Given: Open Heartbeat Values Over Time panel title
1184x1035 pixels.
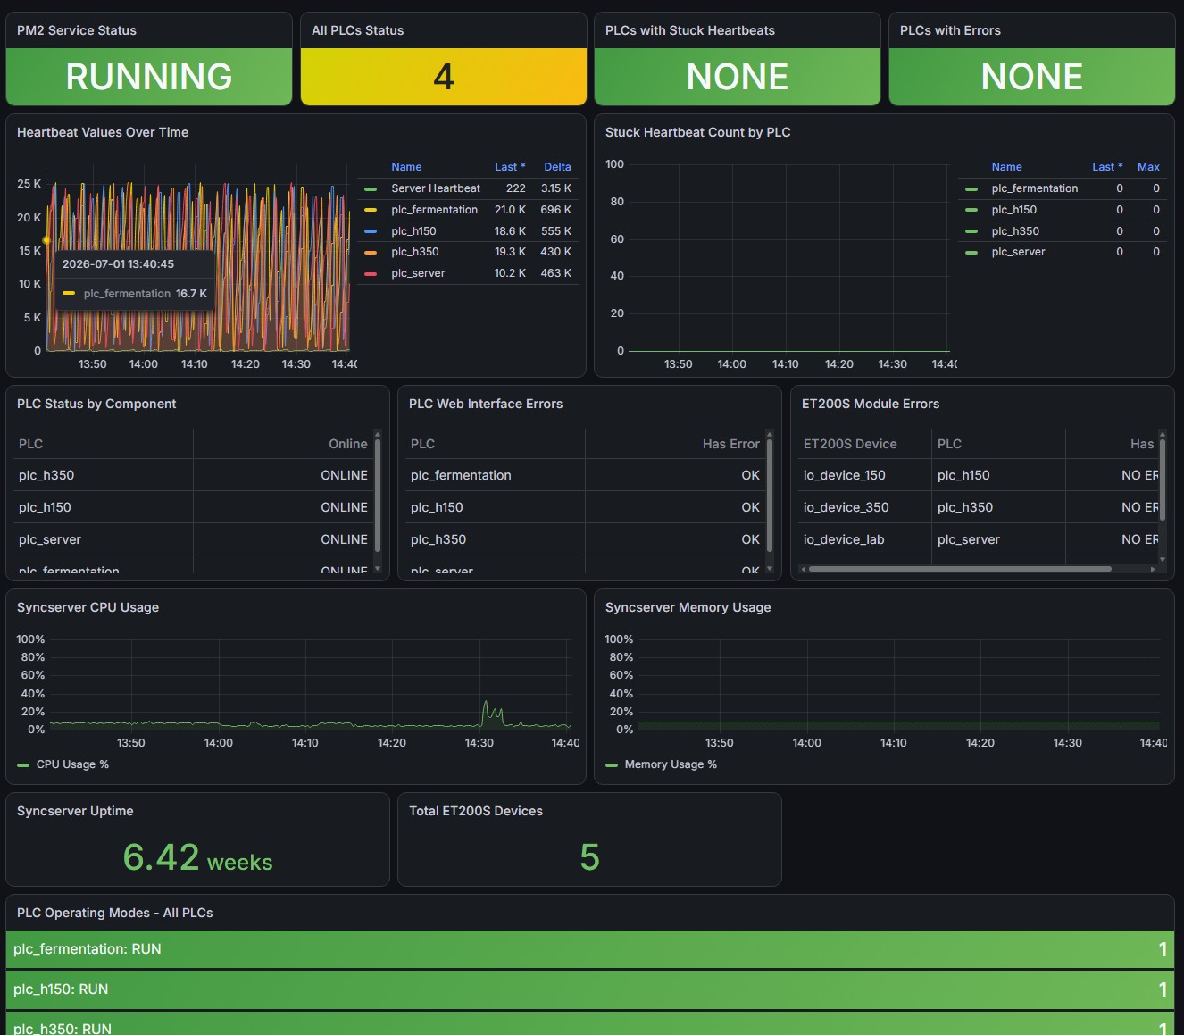Looking at the screenshot, I should click(103, 132).
